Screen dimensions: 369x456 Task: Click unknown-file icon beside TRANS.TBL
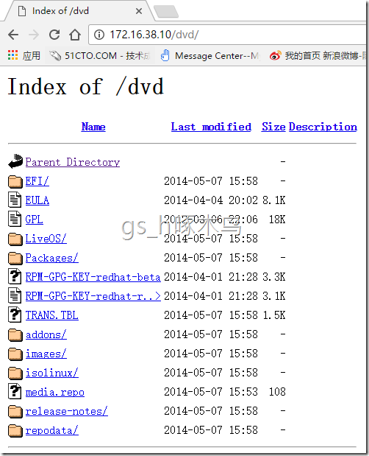point(15,315)
